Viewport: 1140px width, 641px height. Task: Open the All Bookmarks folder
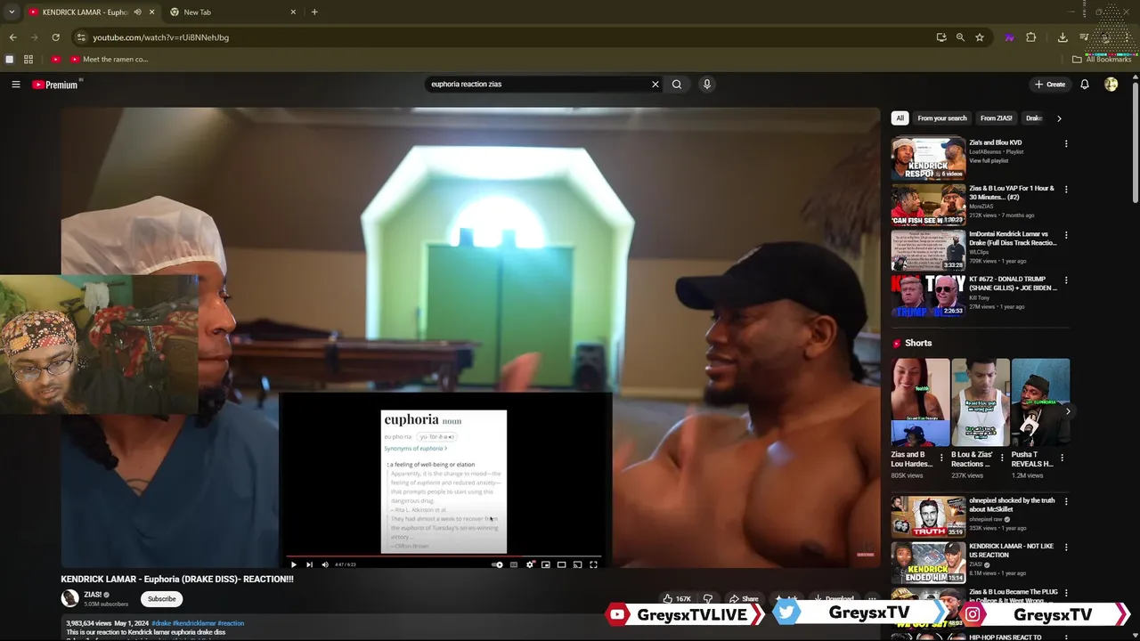point(1102,60)
